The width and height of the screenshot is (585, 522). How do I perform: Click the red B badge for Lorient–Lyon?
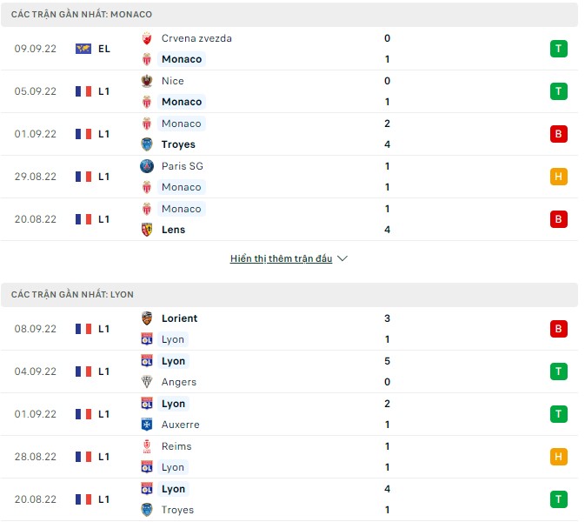[558, 329]
